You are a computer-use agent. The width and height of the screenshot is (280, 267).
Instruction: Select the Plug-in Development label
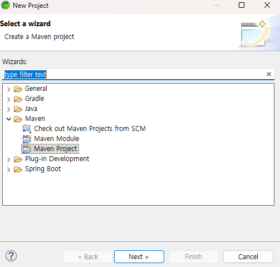(57, 159)
